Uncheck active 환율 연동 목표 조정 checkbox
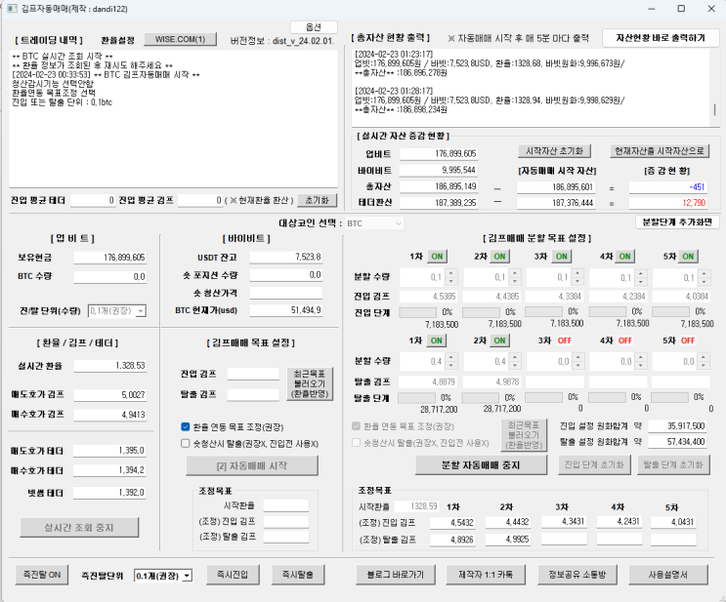Viewport: 726px width, 602px height. [186, 426]
